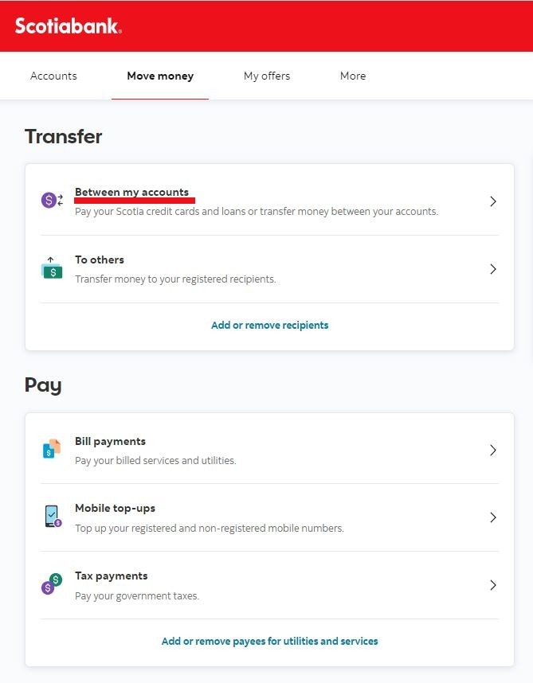This screenshot has height=683, width=533.
Task: Click the Transfer section heading
Action: 63,136
